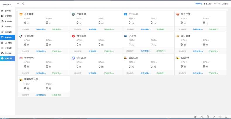Image resolution: width=231 pixels, height=119 pixels.
Task: Click the magnifier zoom icon in bottom bar
Action: [x=226, y=117]
